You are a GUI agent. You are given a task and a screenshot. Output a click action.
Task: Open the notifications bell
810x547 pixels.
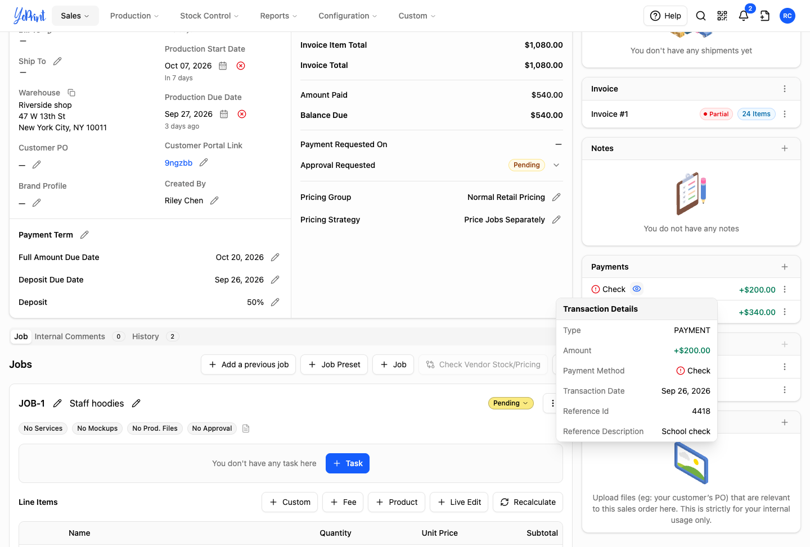coord(744,16)
